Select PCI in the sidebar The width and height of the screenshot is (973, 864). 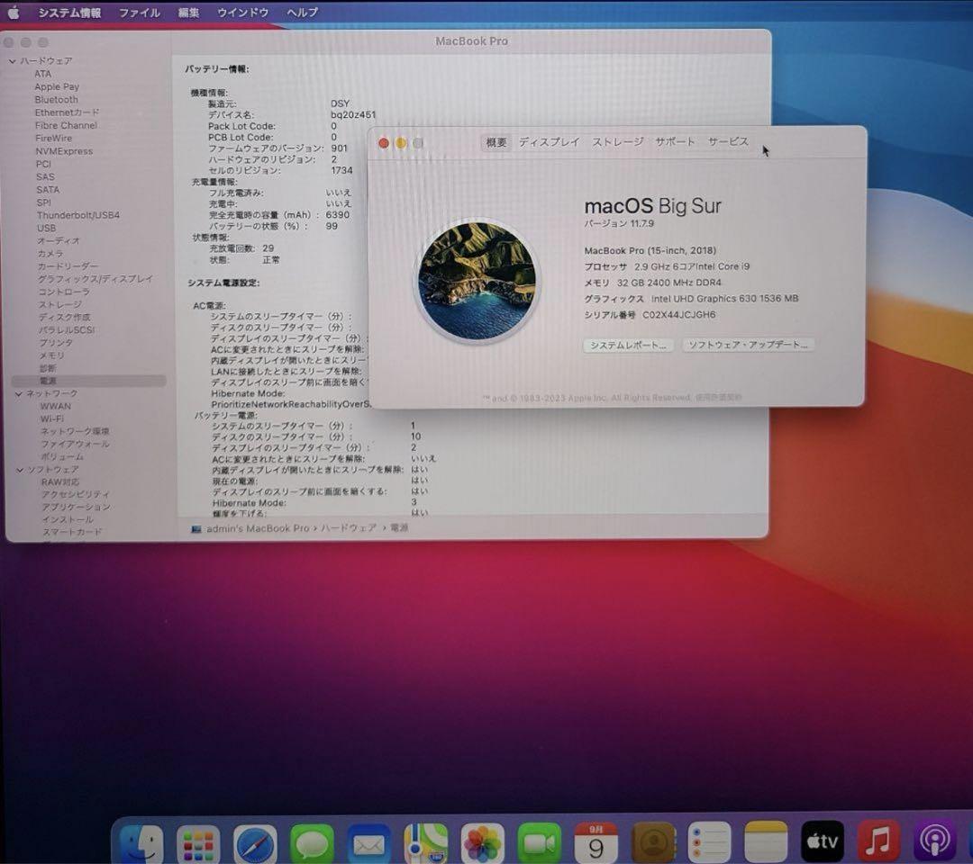click(x=43, y=164)
